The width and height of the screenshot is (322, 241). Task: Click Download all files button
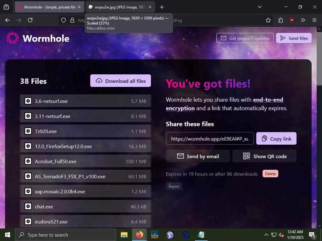(x=120, y=81)
